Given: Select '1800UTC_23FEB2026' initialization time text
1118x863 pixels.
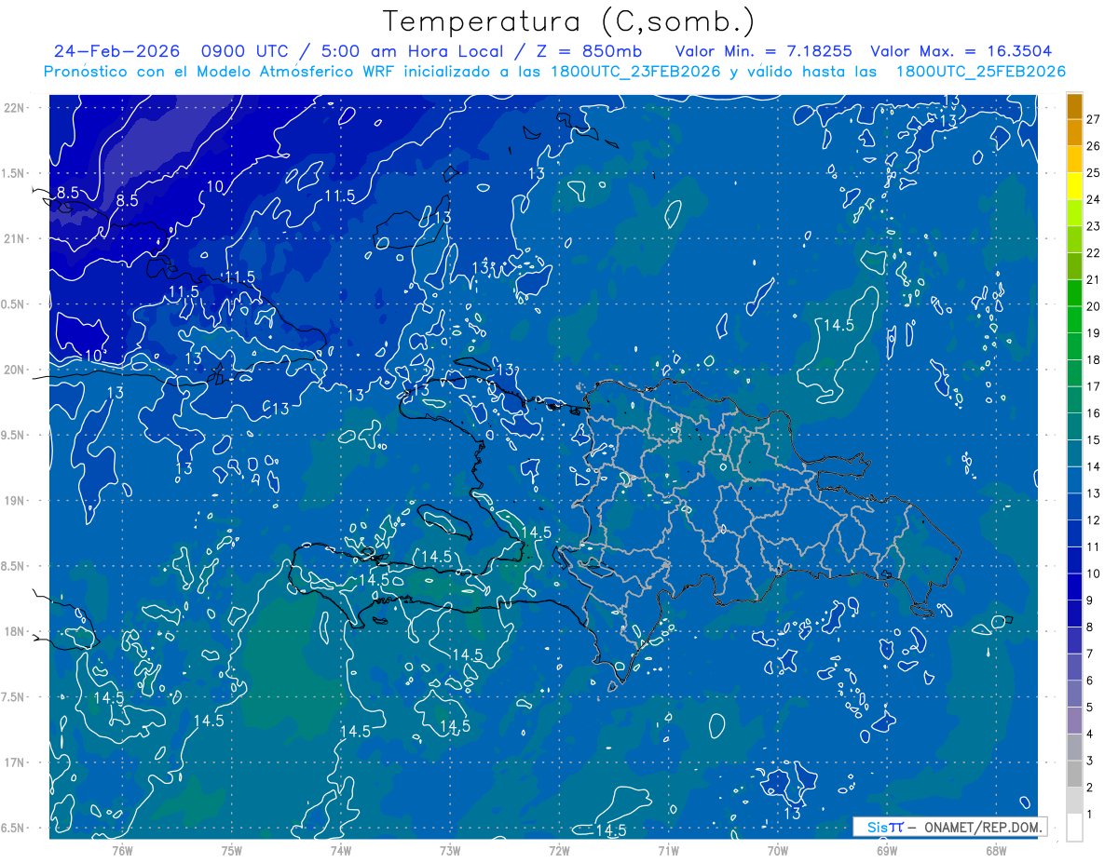Looking at the screenshot, I should (635, 72).
